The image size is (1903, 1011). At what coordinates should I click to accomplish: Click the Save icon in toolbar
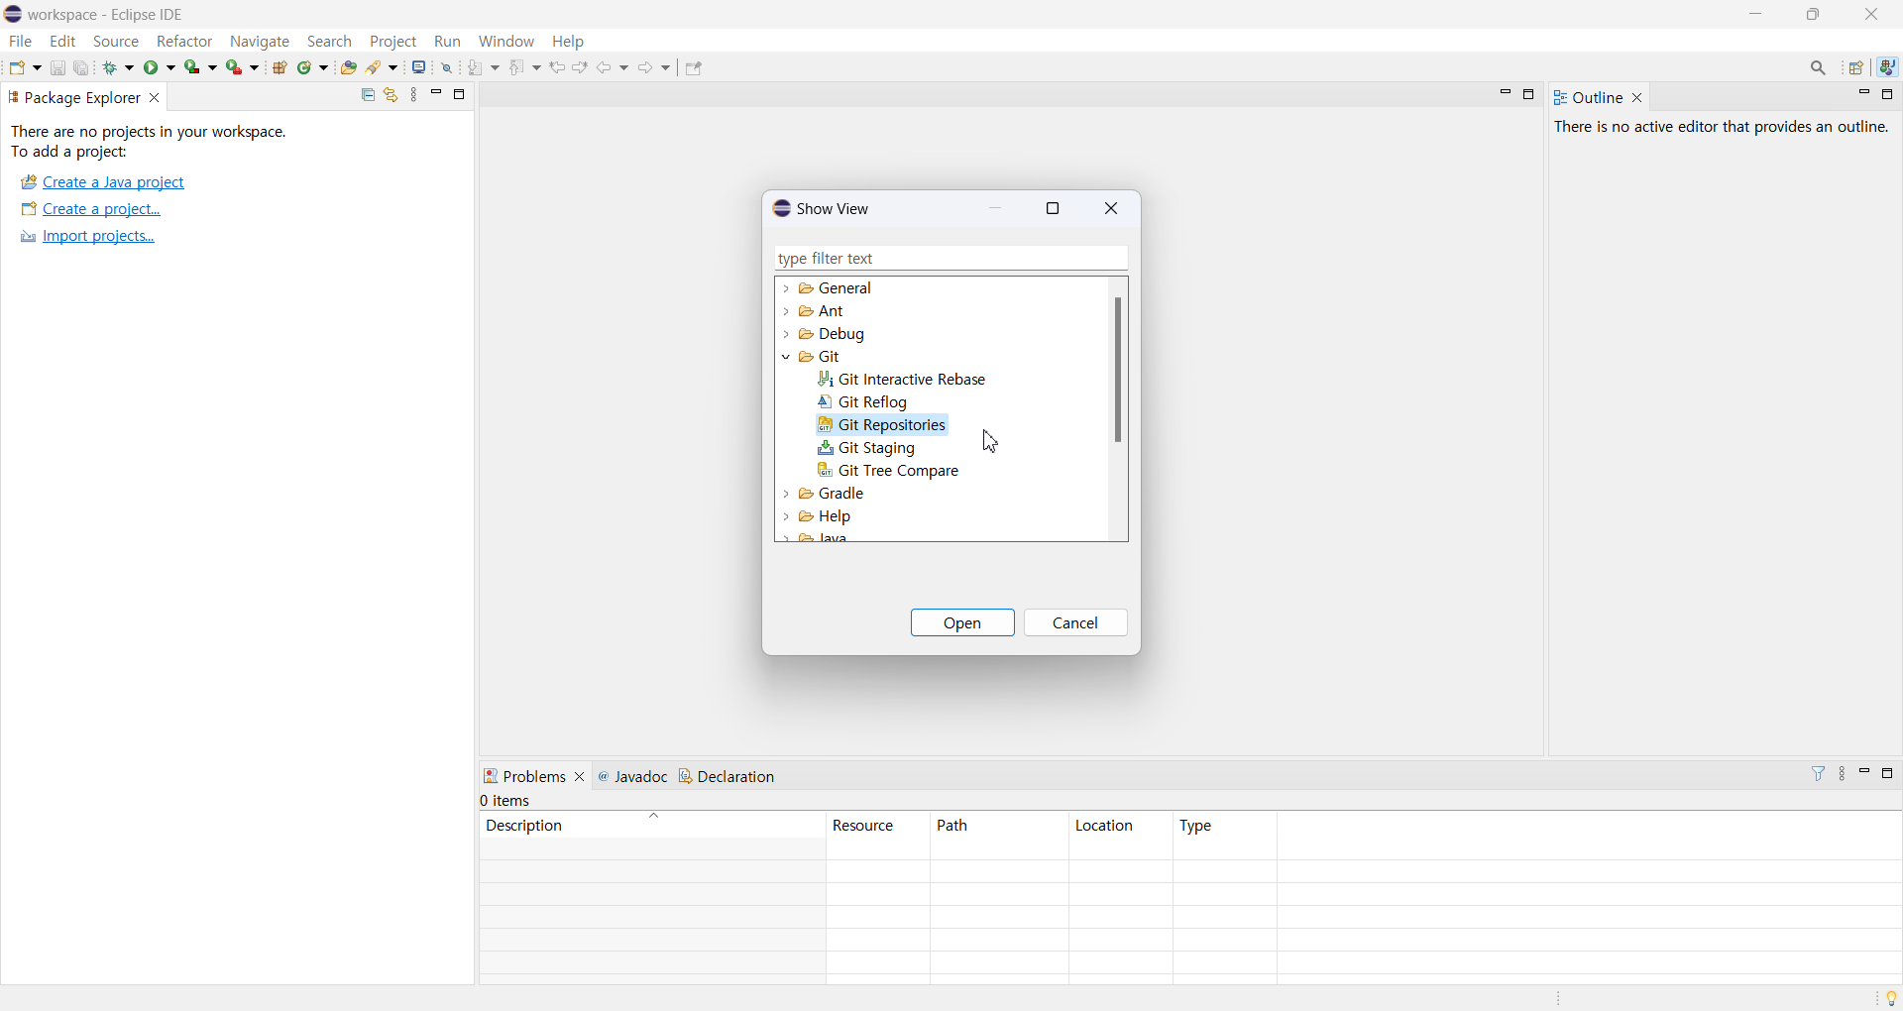[x=57, y=68]
